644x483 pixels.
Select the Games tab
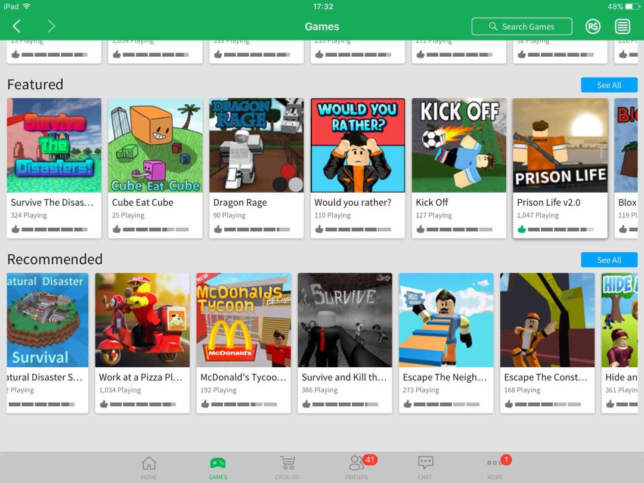[218, 468]
